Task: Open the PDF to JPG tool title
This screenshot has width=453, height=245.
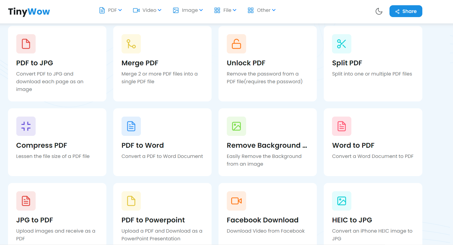Action: (x=35, y=63)
